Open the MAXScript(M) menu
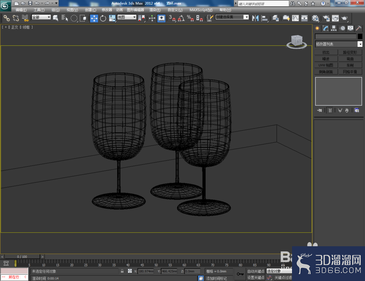 coord(201,10)
